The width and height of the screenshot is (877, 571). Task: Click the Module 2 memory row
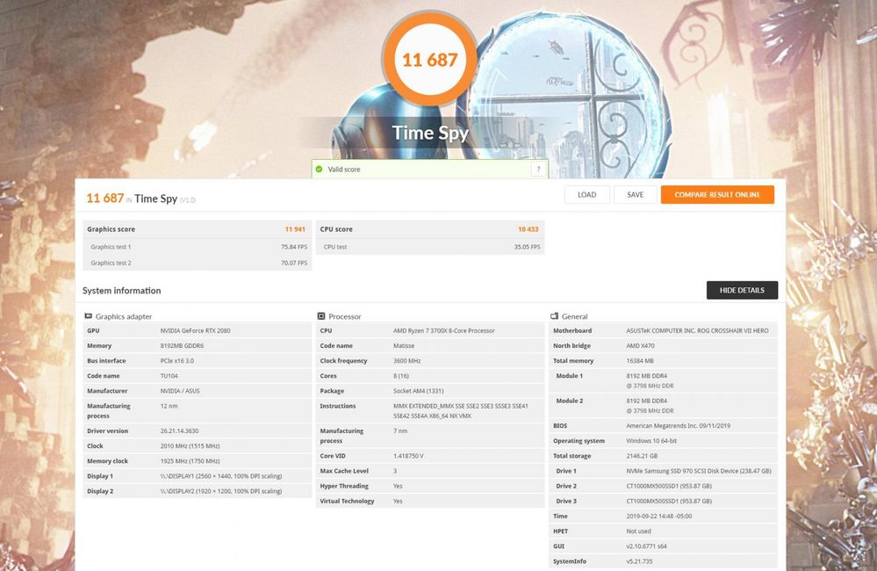pyautogui.click(x=663, y=406)
